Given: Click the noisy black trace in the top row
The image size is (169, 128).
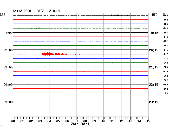Looking at the screenshot, I should click(x=81, y=15).
